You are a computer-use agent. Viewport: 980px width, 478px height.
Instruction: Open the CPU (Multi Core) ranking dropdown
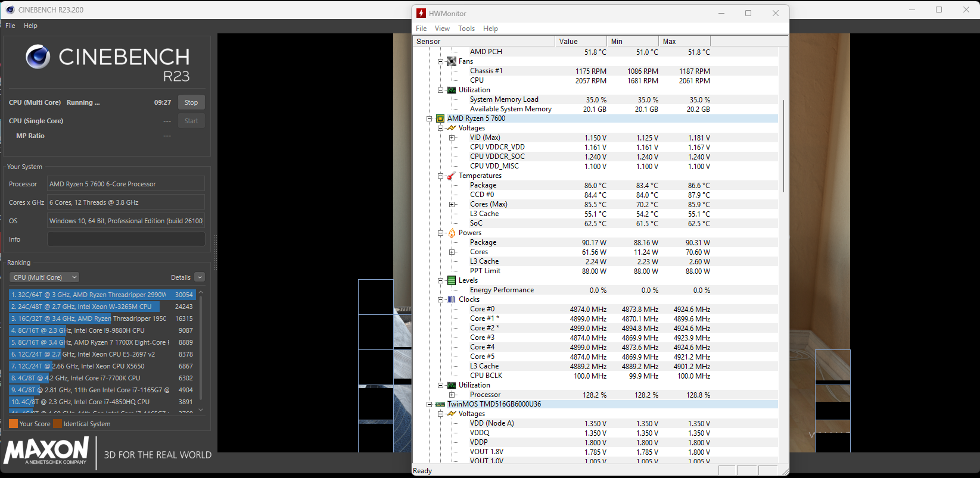coord(45,277)
